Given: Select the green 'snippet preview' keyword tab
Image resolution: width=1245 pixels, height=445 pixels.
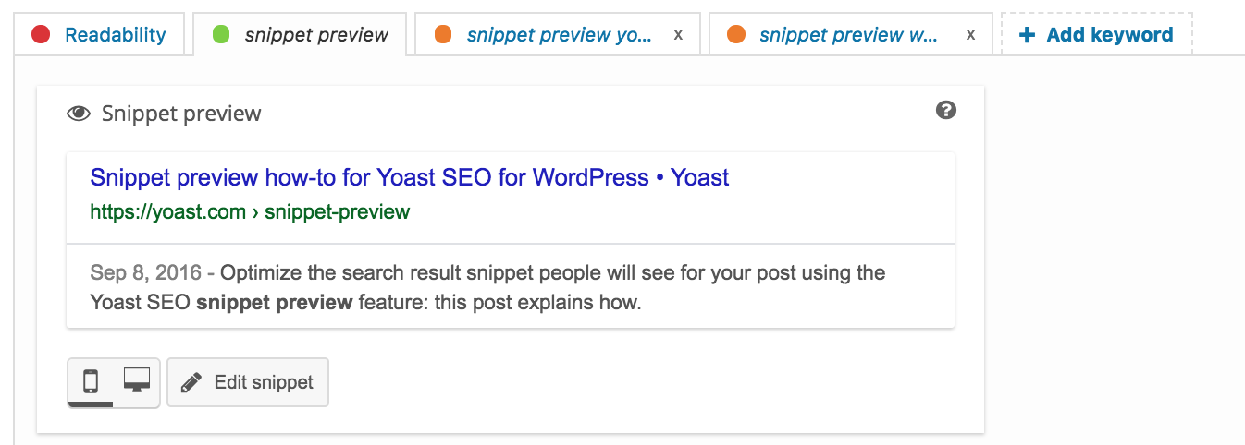Looking at the screenshot, I should 300,35.
